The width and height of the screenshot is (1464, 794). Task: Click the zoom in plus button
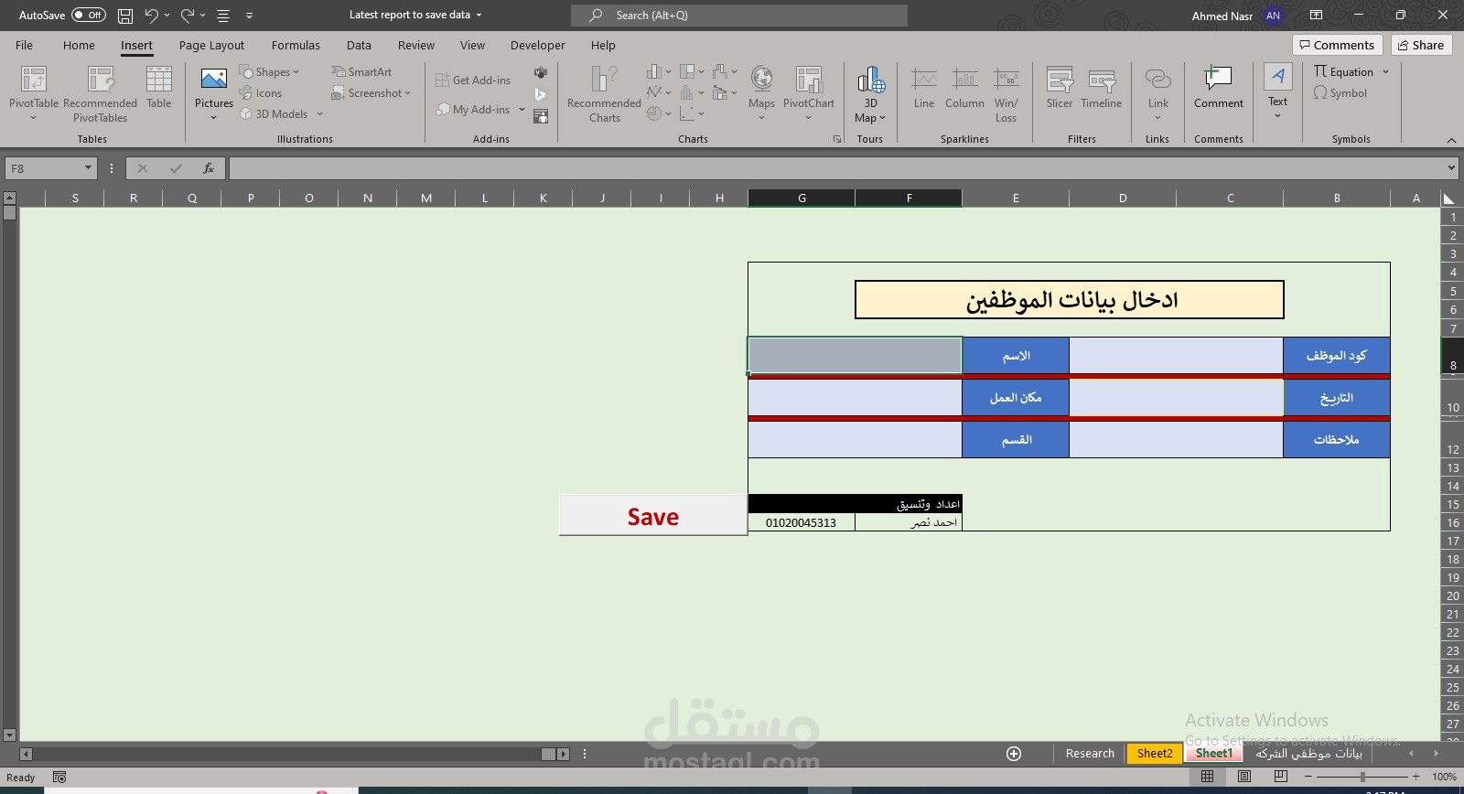[1416, 777]
